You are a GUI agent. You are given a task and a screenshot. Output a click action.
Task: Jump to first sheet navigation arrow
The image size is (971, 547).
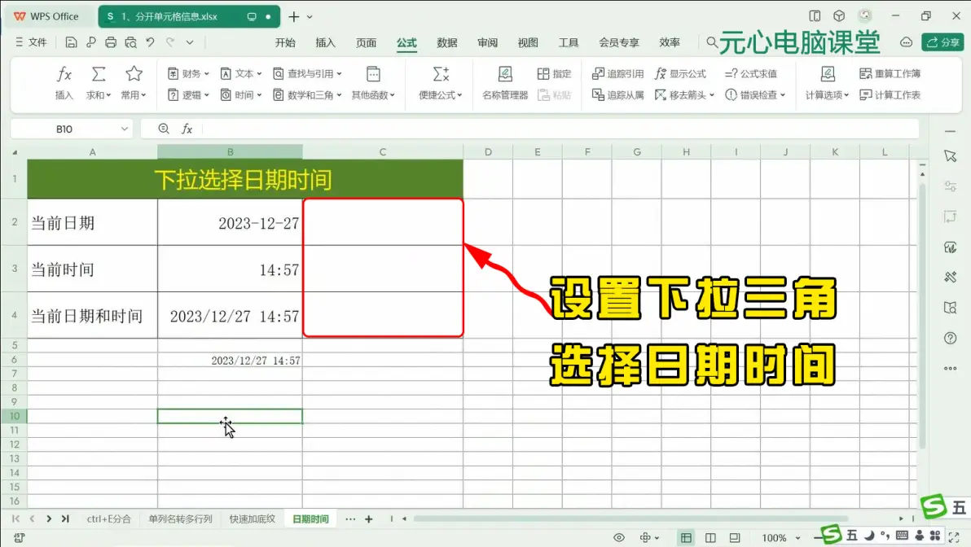point(15,519)
